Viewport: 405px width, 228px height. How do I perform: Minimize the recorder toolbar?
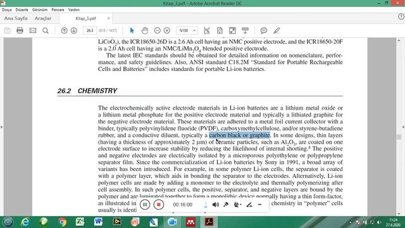click(260, 205)
